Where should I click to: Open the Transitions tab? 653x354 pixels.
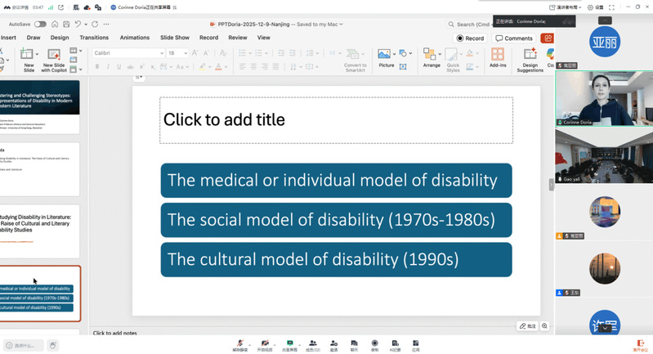click(x=94, y=38)
